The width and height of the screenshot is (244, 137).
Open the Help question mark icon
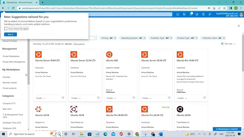203,14
